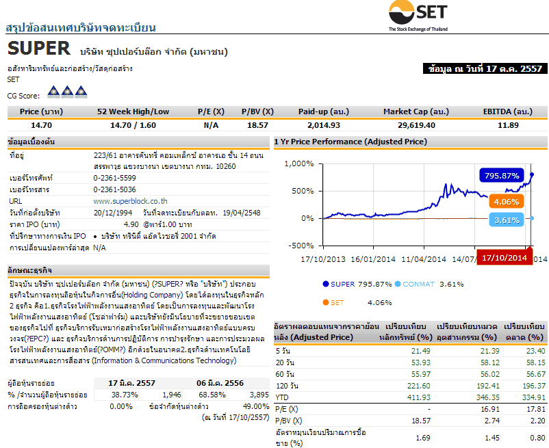The height and width of the screenshot is (448, 549).
Task: Click the chart date label 17/10/2013
Action: coord(323,259)
